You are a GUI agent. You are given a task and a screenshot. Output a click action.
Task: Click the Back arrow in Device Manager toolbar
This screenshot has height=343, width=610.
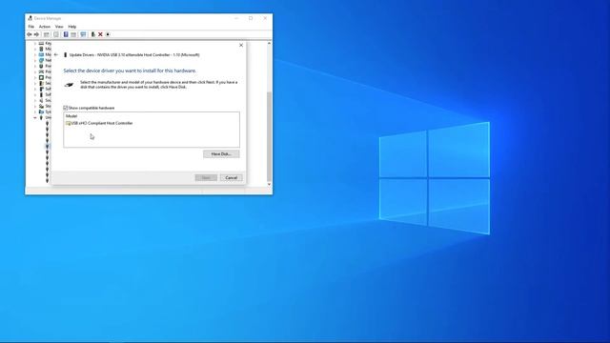point(30,34)
